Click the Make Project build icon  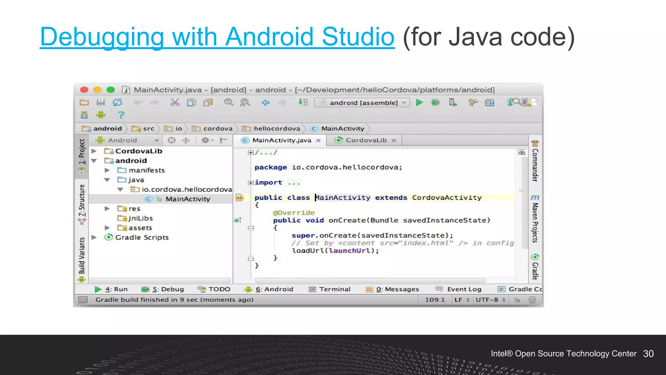coord(303,103)
